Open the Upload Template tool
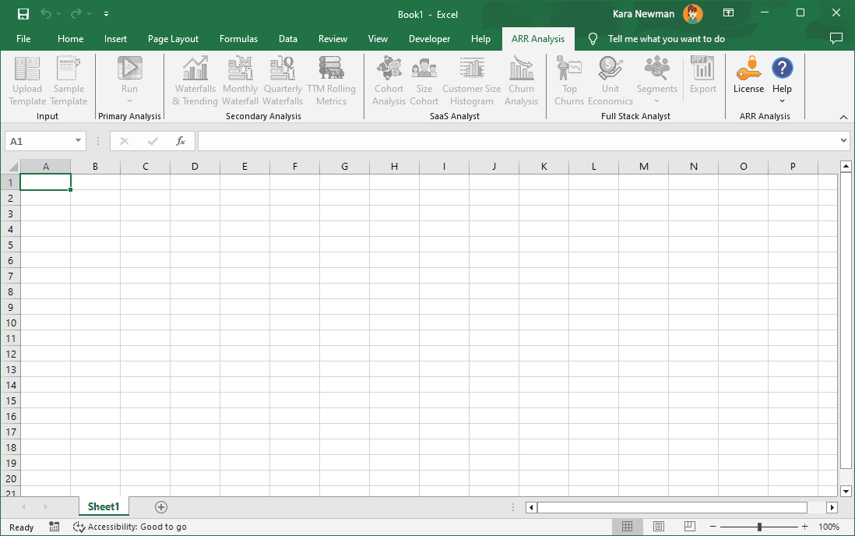The height and width of the screenshot is (536, 855). pyautogui.click(x=26, y=80)
